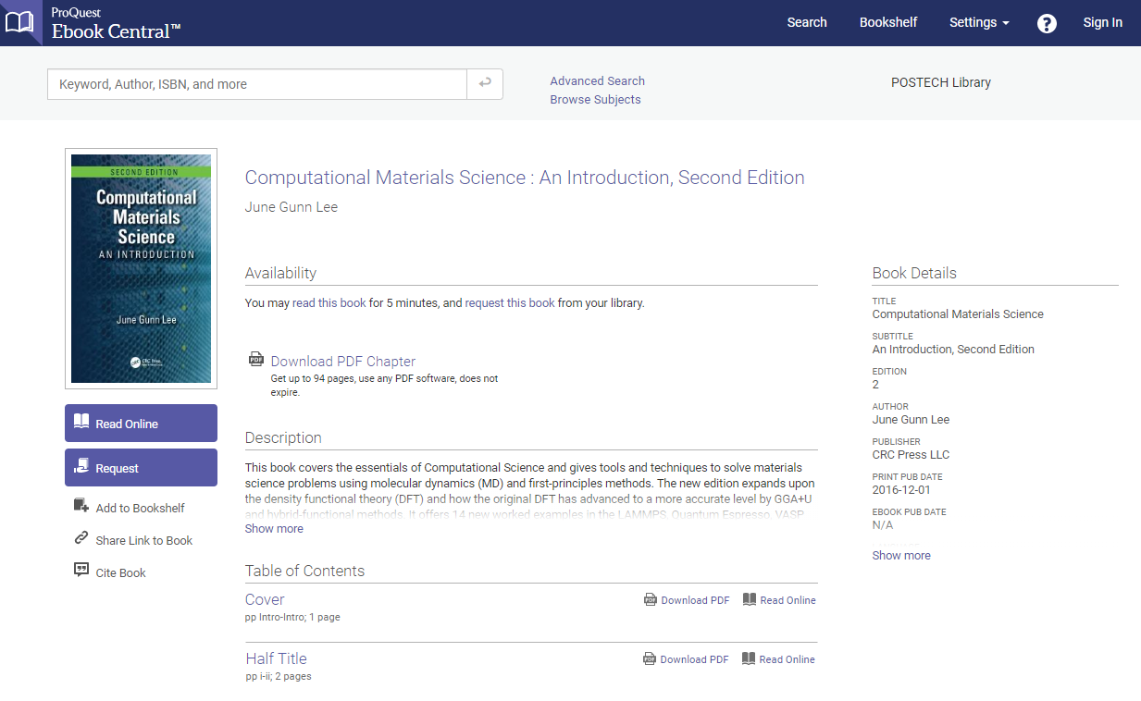Click Sign In in the header
The width and height of the screenshot is (1141, 701).
tap(1103, 22)
